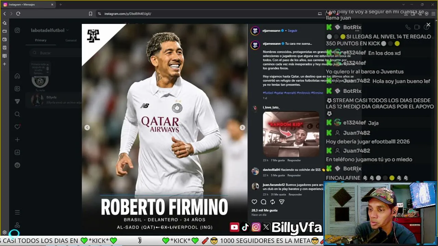The height and width of the screenshot is (246, 438).
Task: Open your profile from the Instagram sidebar
Action: [x=17, y=165]
